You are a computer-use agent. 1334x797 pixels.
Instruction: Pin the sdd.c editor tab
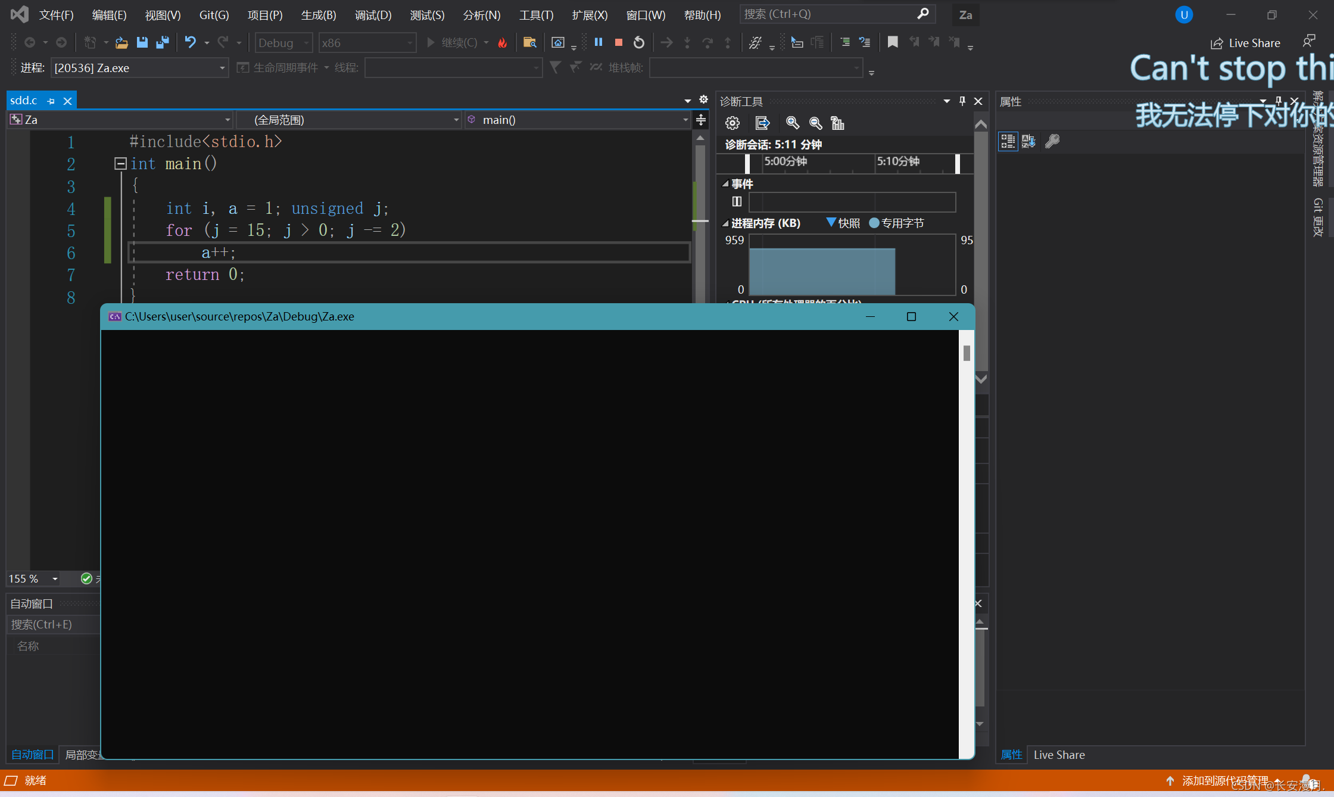click(51, 101)
